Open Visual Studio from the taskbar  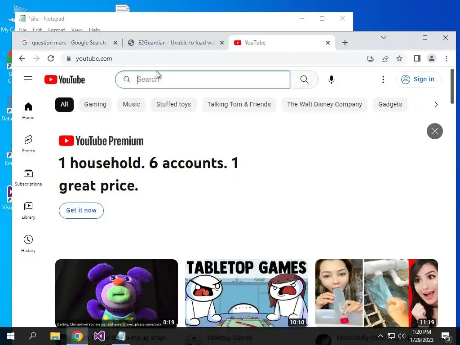point(99,336)
